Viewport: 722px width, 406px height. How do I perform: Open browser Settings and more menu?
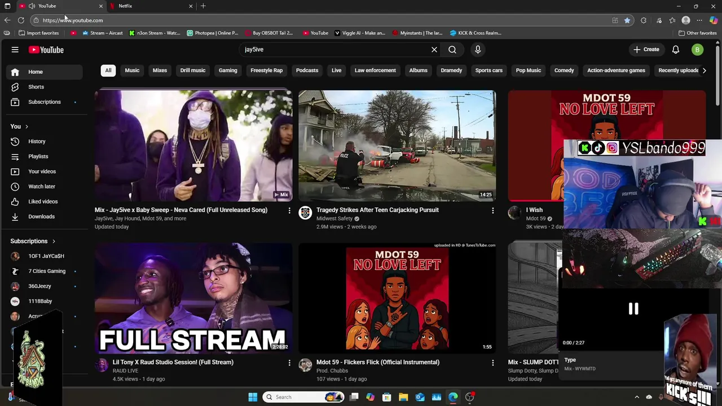[x=699, y=20]
